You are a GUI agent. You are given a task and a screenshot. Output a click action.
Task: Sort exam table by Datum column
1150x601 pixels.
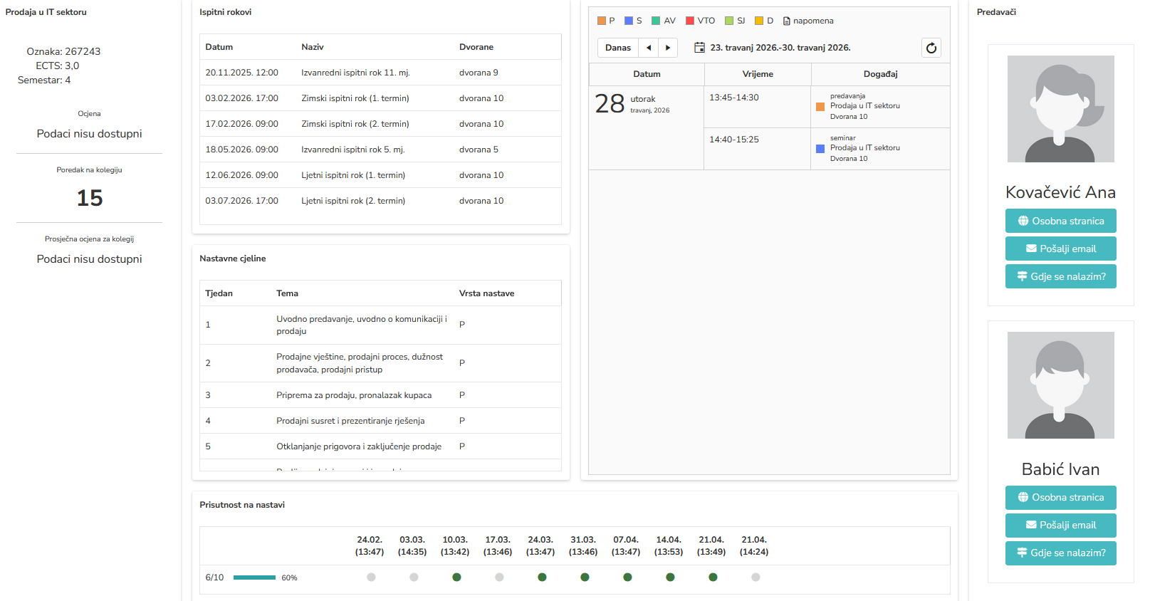[x=219, y=47]
